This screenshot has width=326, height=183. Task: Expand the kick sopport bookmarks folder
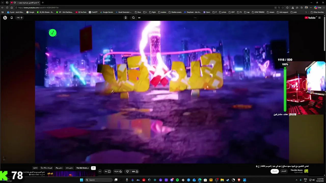283,12
